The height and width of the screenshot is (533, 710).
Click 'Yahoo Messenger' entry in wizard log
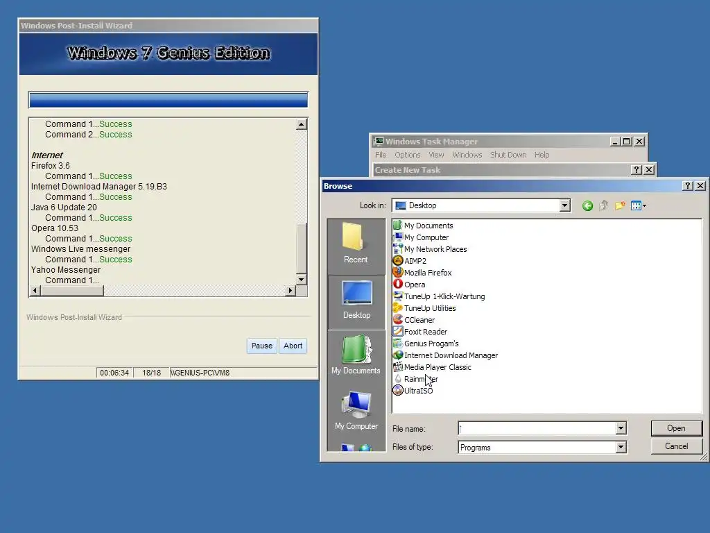66,270
